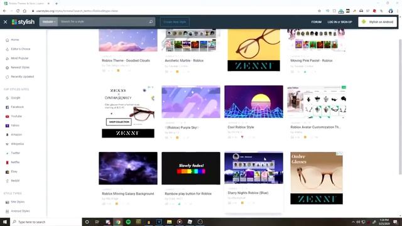Open the Website search-type dropdown
402x226 pixels.
coord(49,22)
